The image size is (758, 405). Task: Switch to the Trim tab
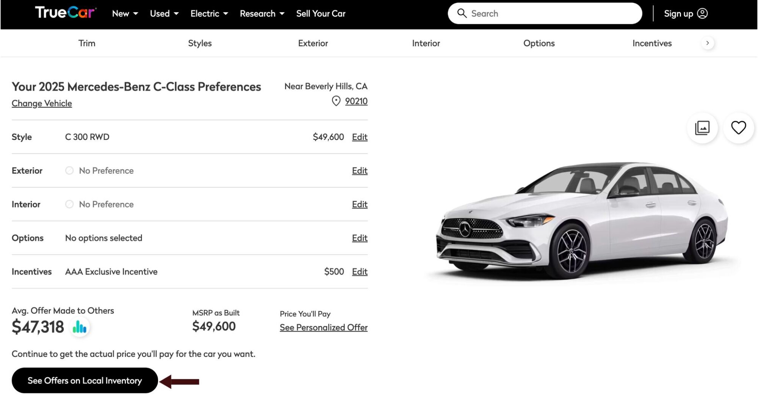click(87, 43)
